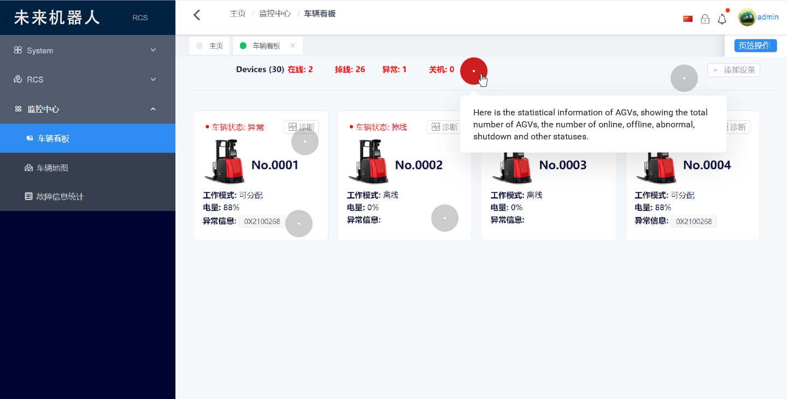Collapse the 监控中心 menu
Screen dimensions: 787x399
pyautogui.click(x=87, y=109)
